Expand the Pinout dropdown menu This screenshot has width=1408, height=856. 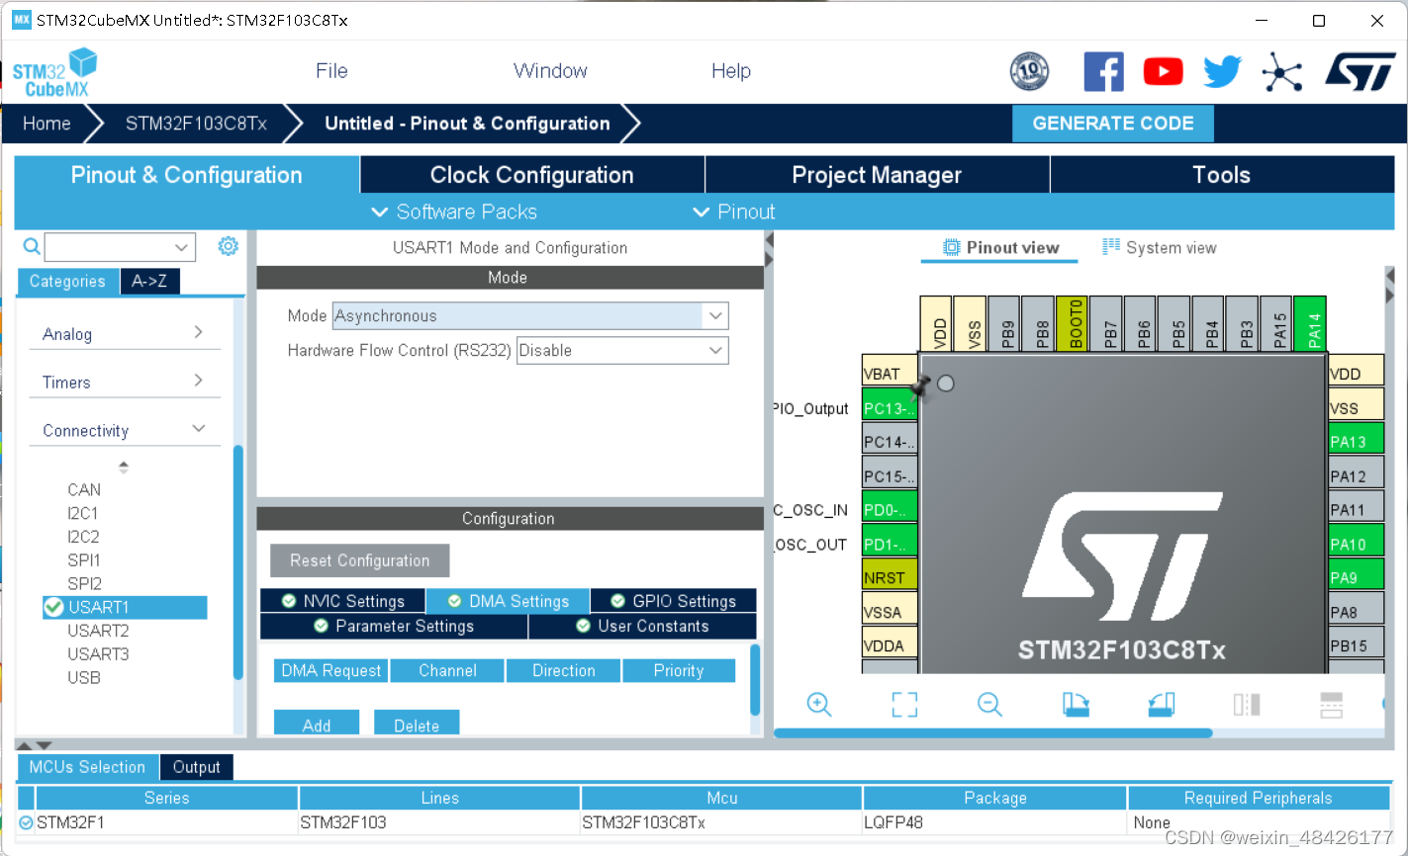(733, 212)
